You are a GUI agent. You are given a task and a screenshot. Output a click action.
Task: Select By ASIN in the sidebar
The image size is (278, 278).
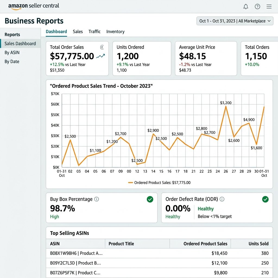(x=12, y=52)
